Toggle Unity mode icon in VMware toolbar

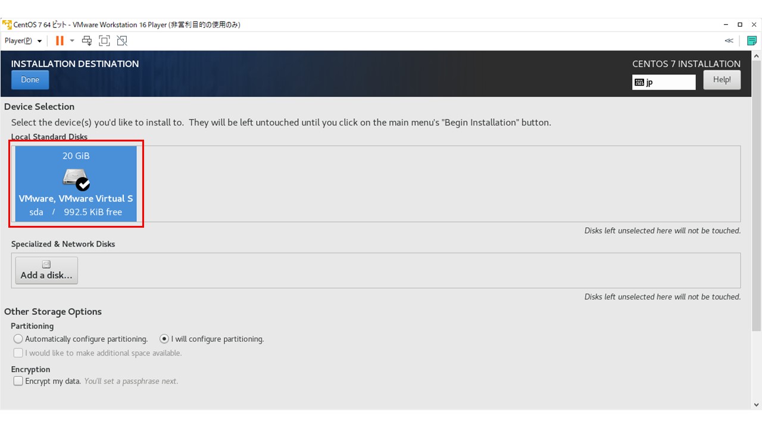coord(122,40)
